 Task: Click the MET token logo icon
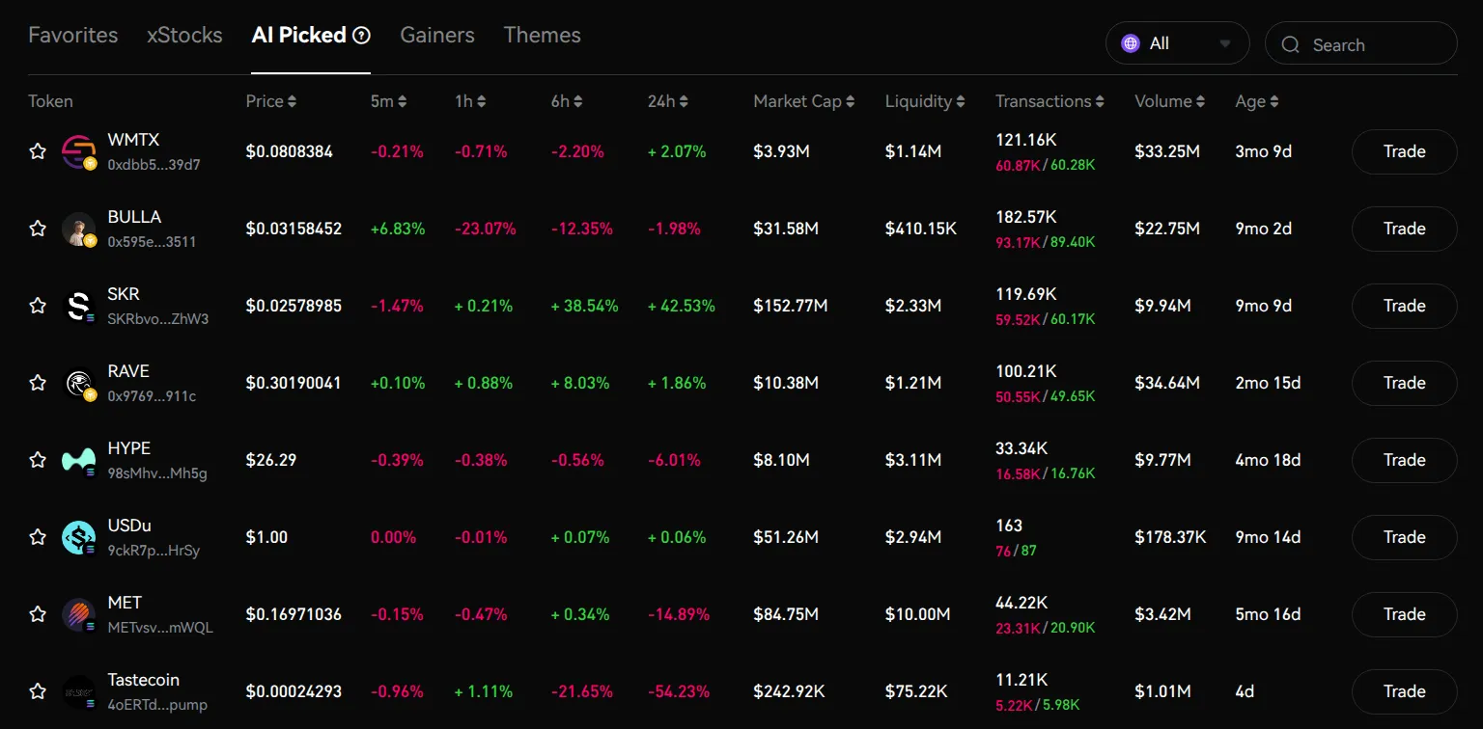click(x=78, y=614)
